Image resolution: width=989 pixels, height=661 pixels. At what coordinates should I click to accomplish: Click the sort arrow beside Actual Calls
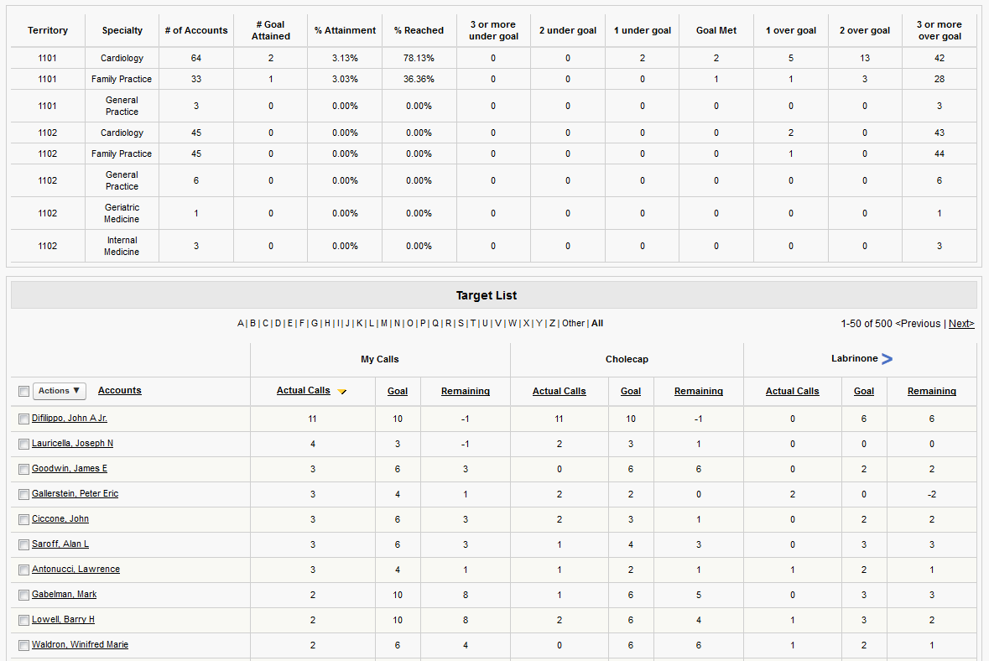341,392
